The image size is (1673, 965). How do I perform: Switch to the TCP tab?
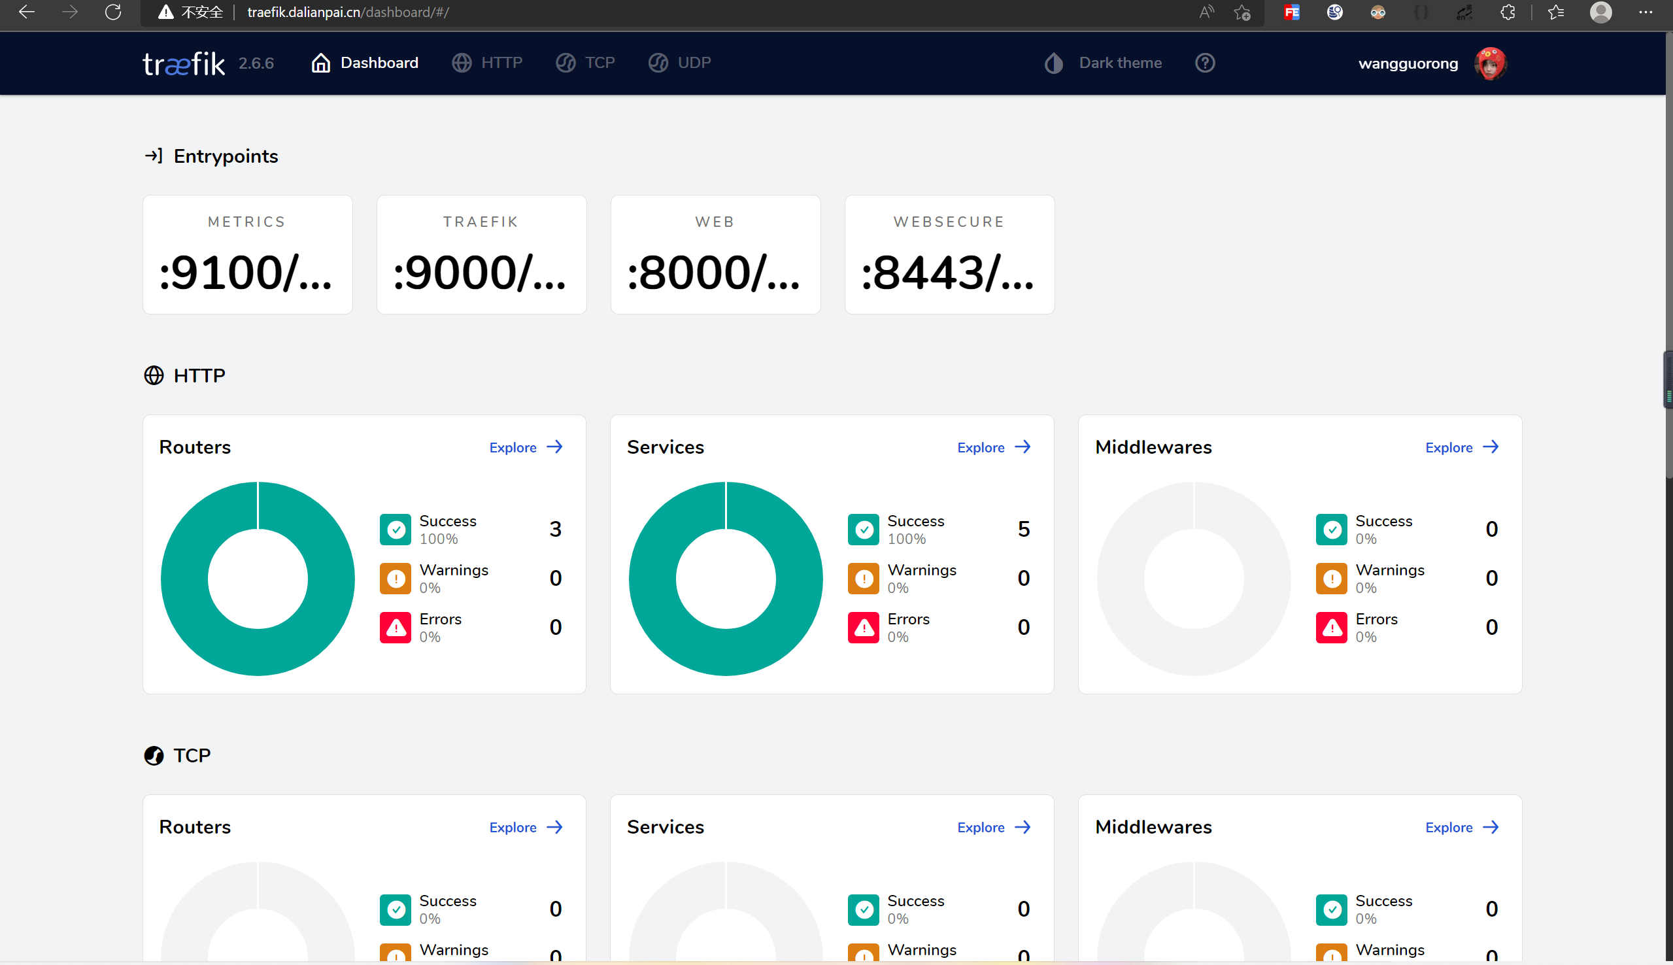pos(585,63)
